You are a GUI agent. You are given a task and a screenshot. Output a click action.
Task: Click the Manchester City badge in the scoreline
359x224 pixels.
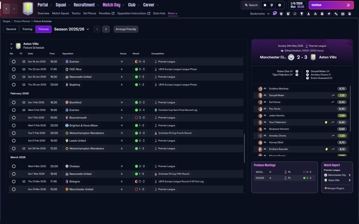(x=291, y=57)
